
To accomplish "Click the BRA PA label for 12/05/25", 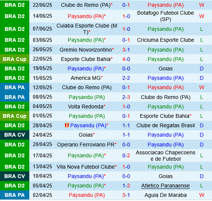I will coord(15,87).
